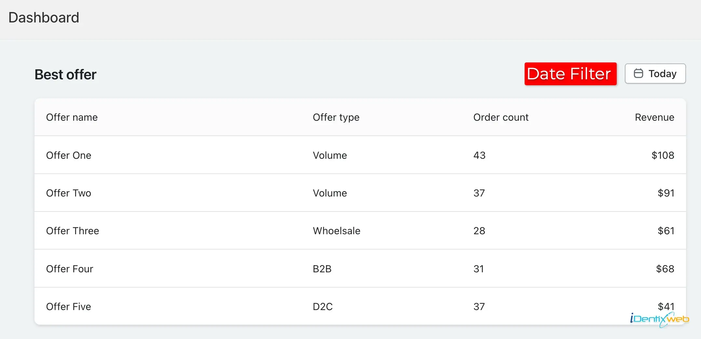
Task: Open details for Offer Three
Action: point(73,231)
